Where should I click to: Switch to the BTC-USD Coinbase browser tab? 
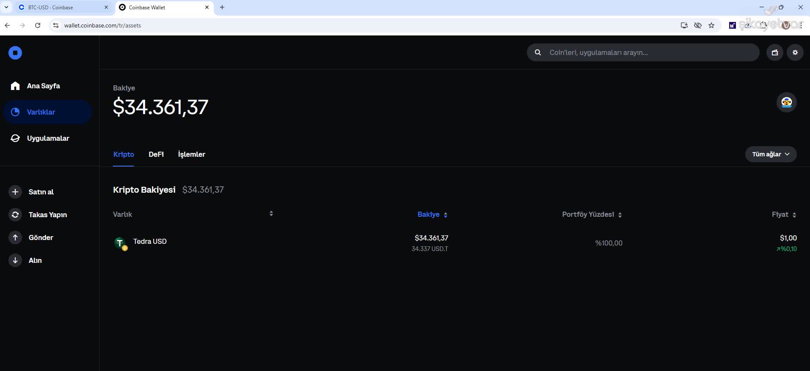tap(63, 7)
